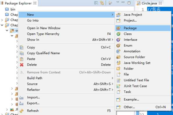Viewport: 173px width, 115px height.
Task: Click the JUnit Test Case icon
Action: (119, 86)
